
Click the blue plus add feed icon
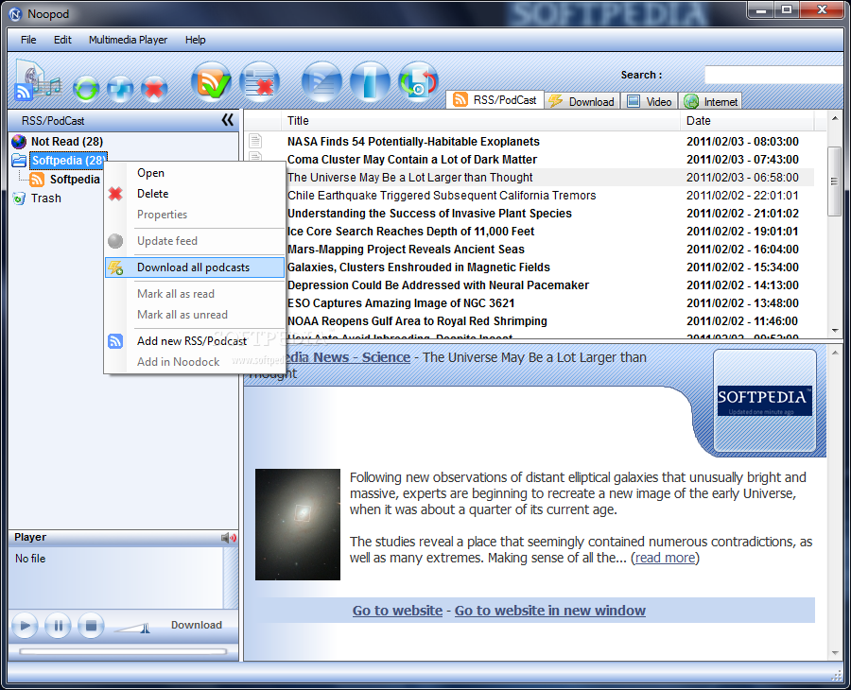tap(120, 89)
